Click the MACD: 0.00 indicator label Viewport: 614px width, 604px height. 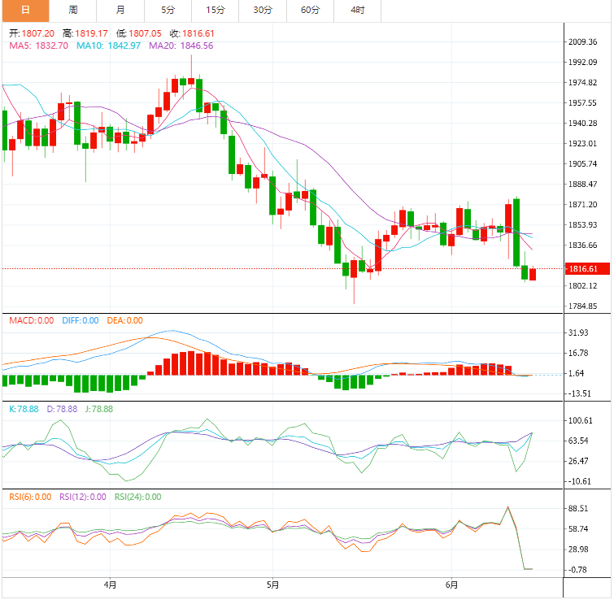(32, 320)
